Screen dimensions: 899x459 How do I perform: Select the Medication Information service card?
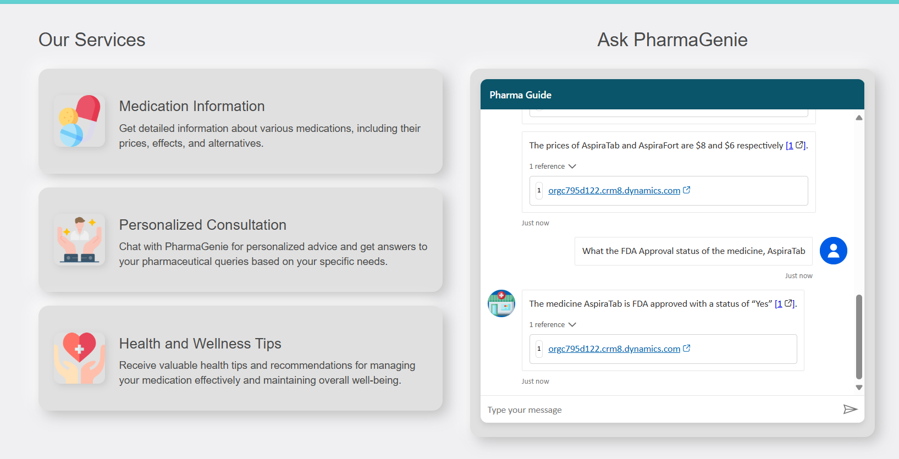(x=241, y=121)
